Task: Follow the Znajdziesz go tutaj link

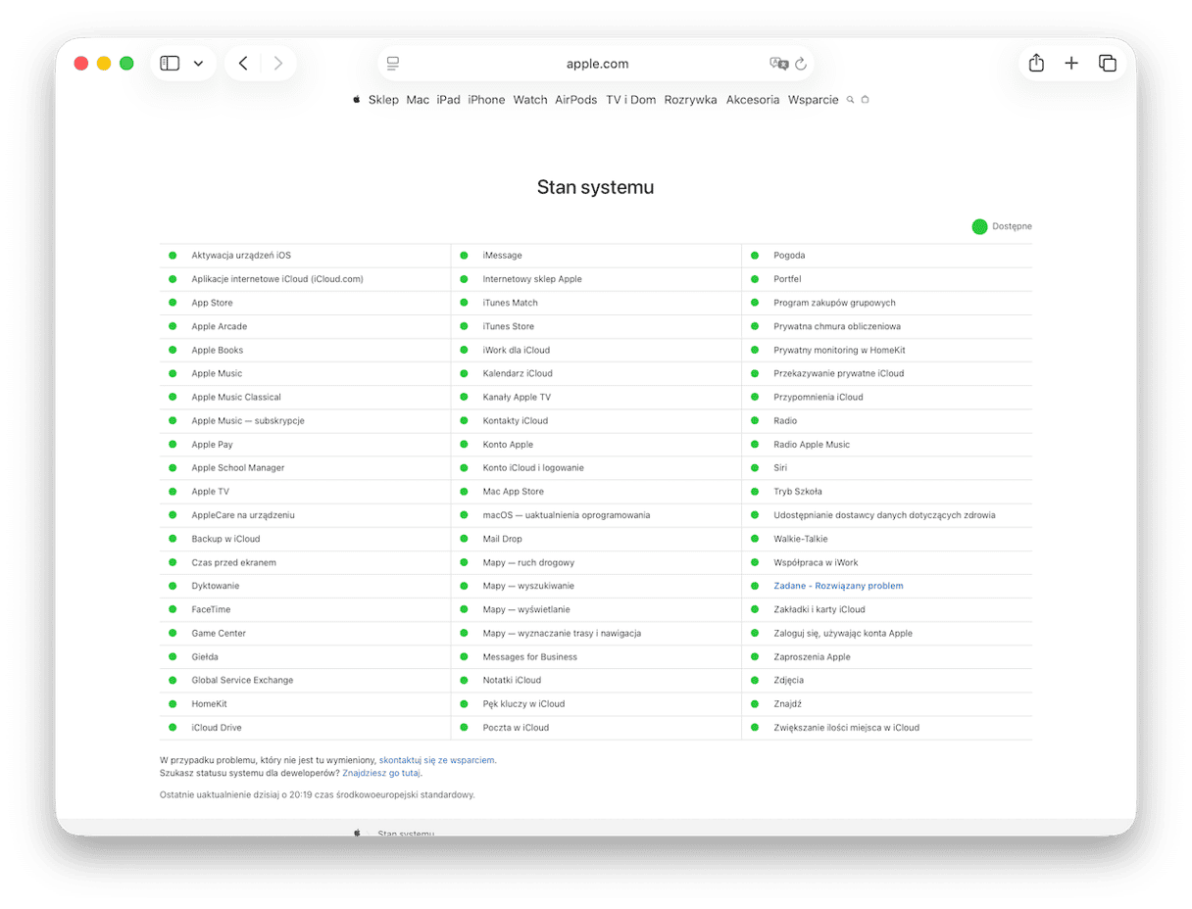Action: pyautogui.click(x=381, y=773)
